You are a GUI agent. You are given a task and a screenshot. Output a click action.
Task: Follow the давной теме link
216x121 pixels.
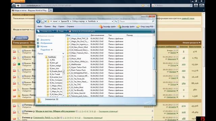[188, 18]
